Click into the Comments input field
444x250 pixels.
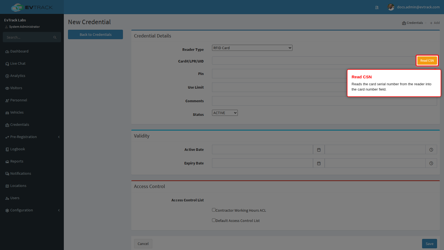click(x=324, y=101)
